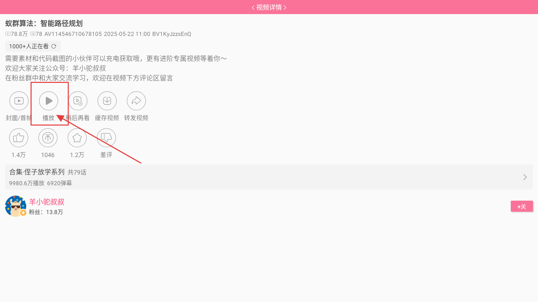Give a coin with the 1046 coin icon
Viewport: 538px width, 302px height.
[x=48, y=138]
